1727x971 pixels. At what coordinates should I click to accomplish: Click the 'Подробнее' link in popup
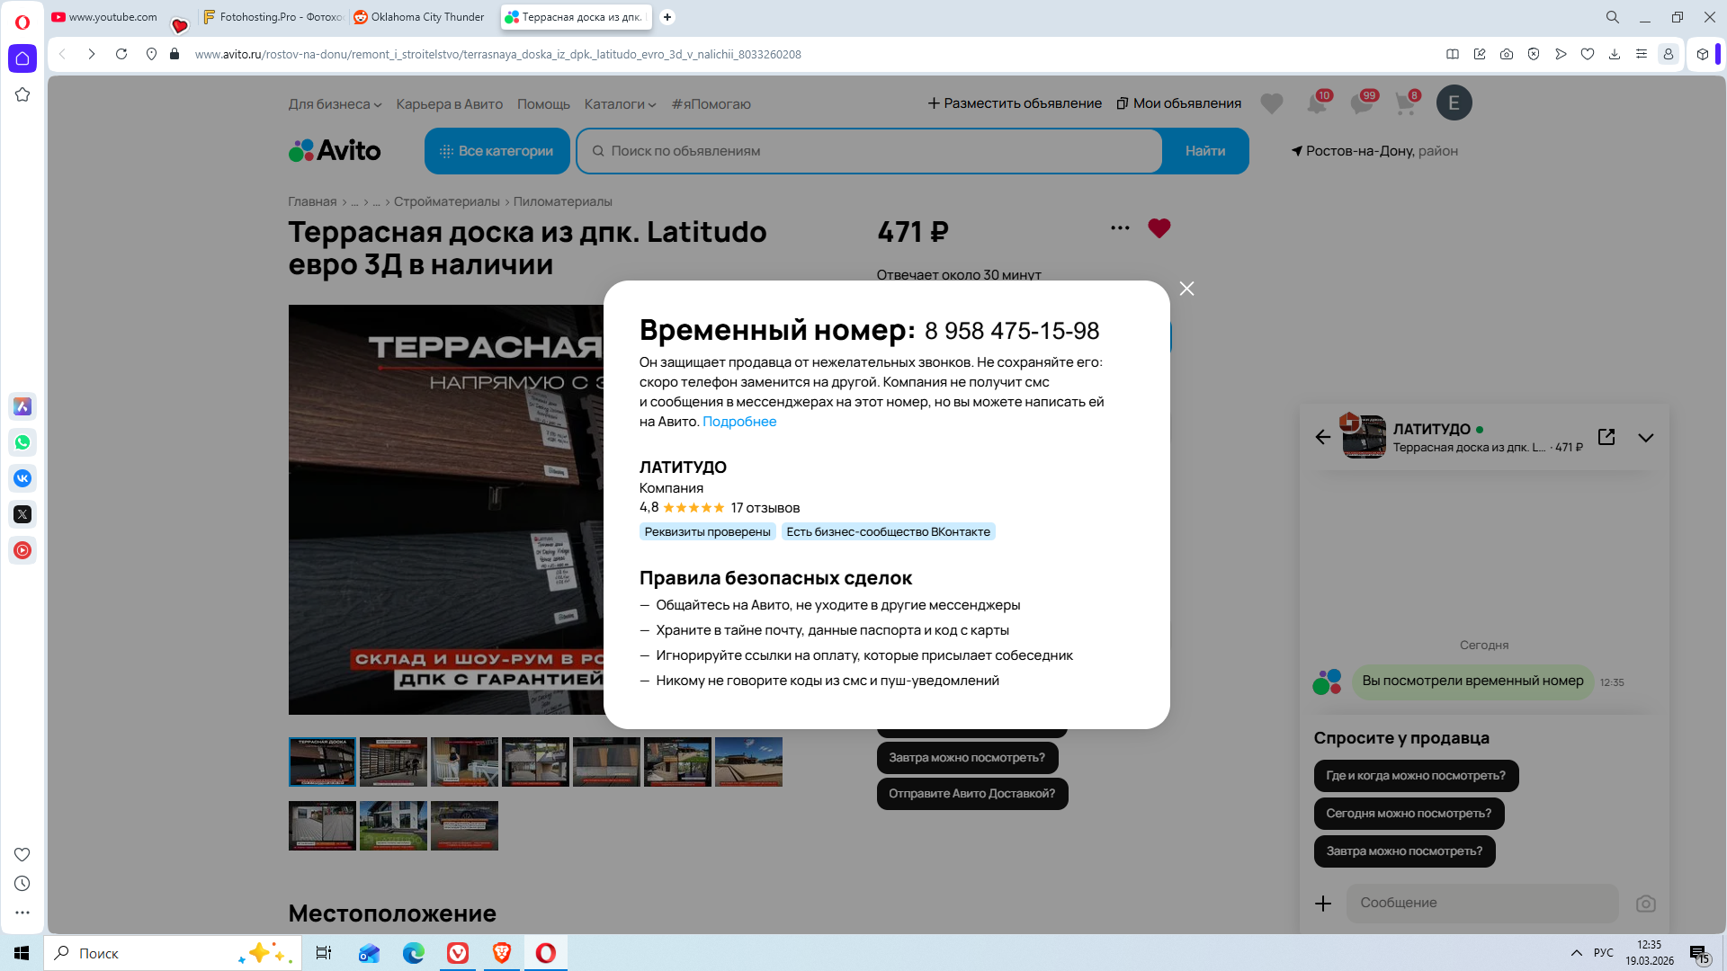tap(738, 422)
